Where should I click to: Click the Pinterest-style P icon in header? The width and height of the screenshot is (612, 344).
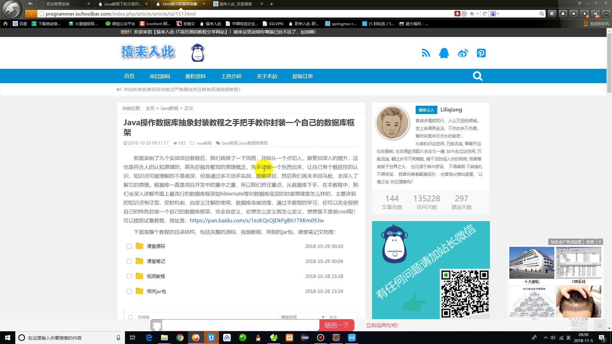[x=481, y=53]
